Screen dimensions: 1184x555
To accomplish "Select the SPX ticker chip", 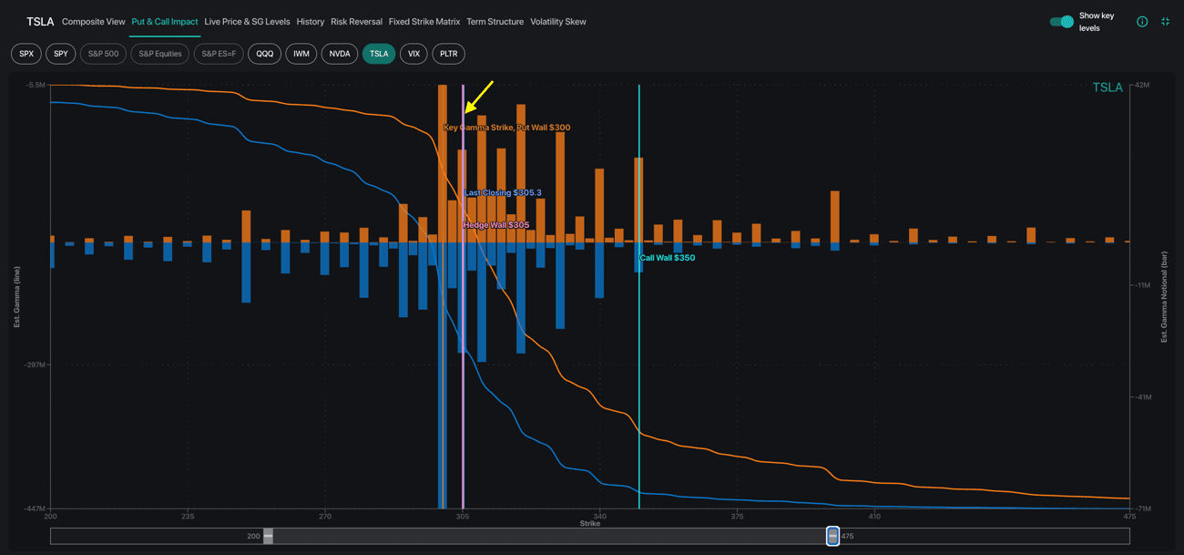I will (26, 54).
